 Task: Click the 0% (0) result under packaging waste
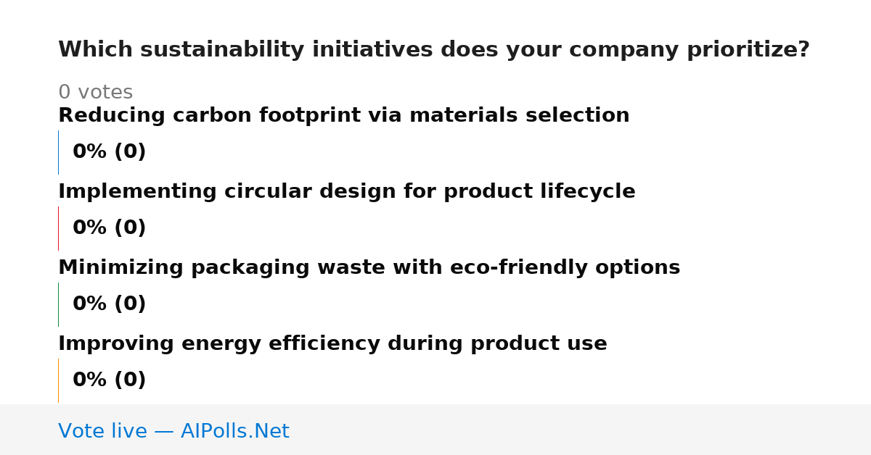pos(109,304)
